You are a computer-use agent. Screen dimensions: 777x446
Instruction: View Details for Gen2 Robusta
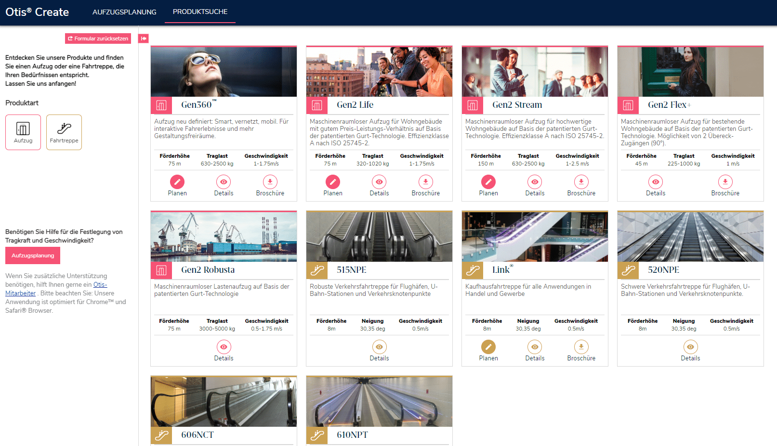pyautogui.click(x=224, y=347)
